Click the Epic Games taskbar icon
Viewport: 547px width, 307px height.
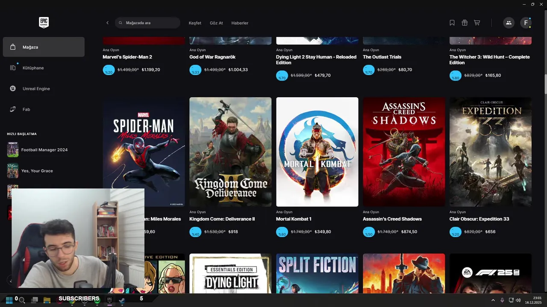click(x=109, y=300)
